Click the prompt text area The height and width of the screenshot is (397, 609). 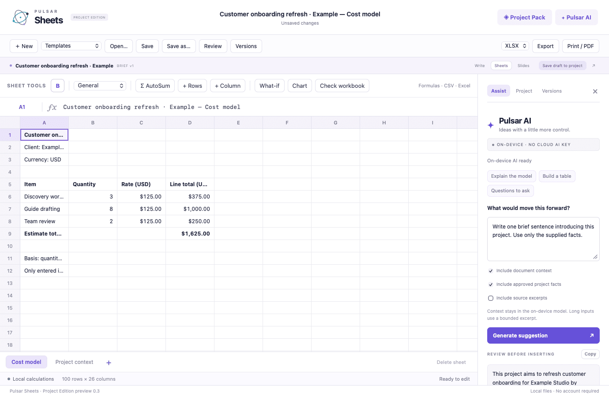pos(543,239)
